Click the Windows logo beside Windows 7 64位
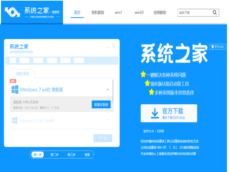229x172 pixels. (x=15, y=89)
